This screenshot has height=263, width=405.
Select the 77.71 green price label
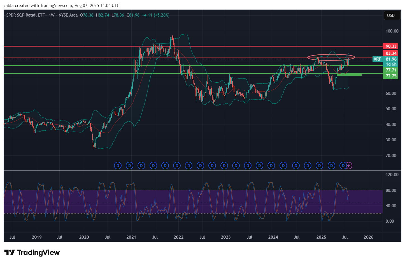[x=391, y=70]
